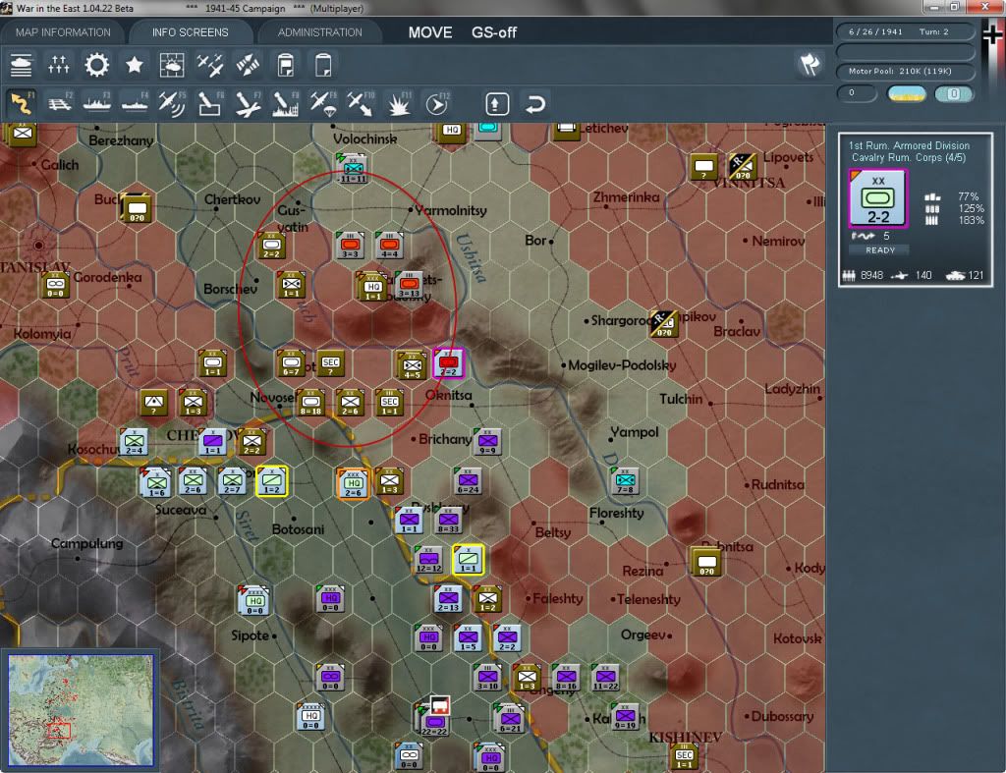The image size is (1006, 773).
Task: Select the purple 22=22 unit stack
Action: (x=433, y=722)
